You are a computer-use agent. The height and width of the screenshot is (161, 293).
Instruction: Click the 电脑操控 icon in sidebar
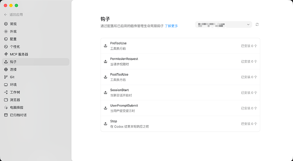[x=6, y=108]
